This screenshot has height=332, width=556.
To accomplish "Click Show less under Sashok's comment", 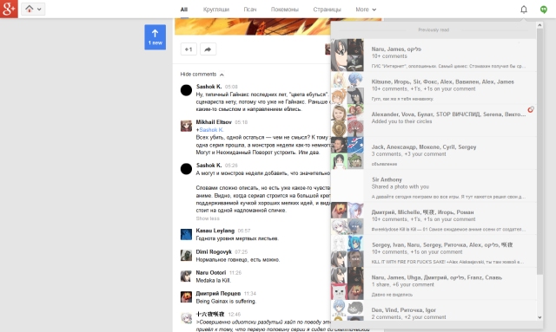I will click(x=208, y=218).
